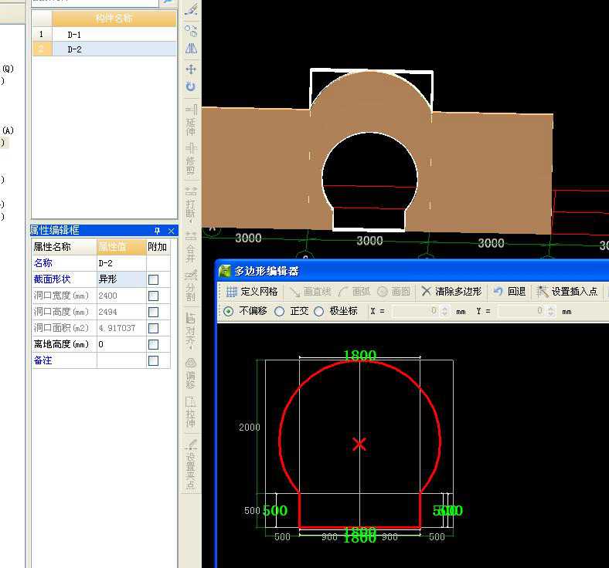Click the 洞口宽度 value 2400

point(121,296)
